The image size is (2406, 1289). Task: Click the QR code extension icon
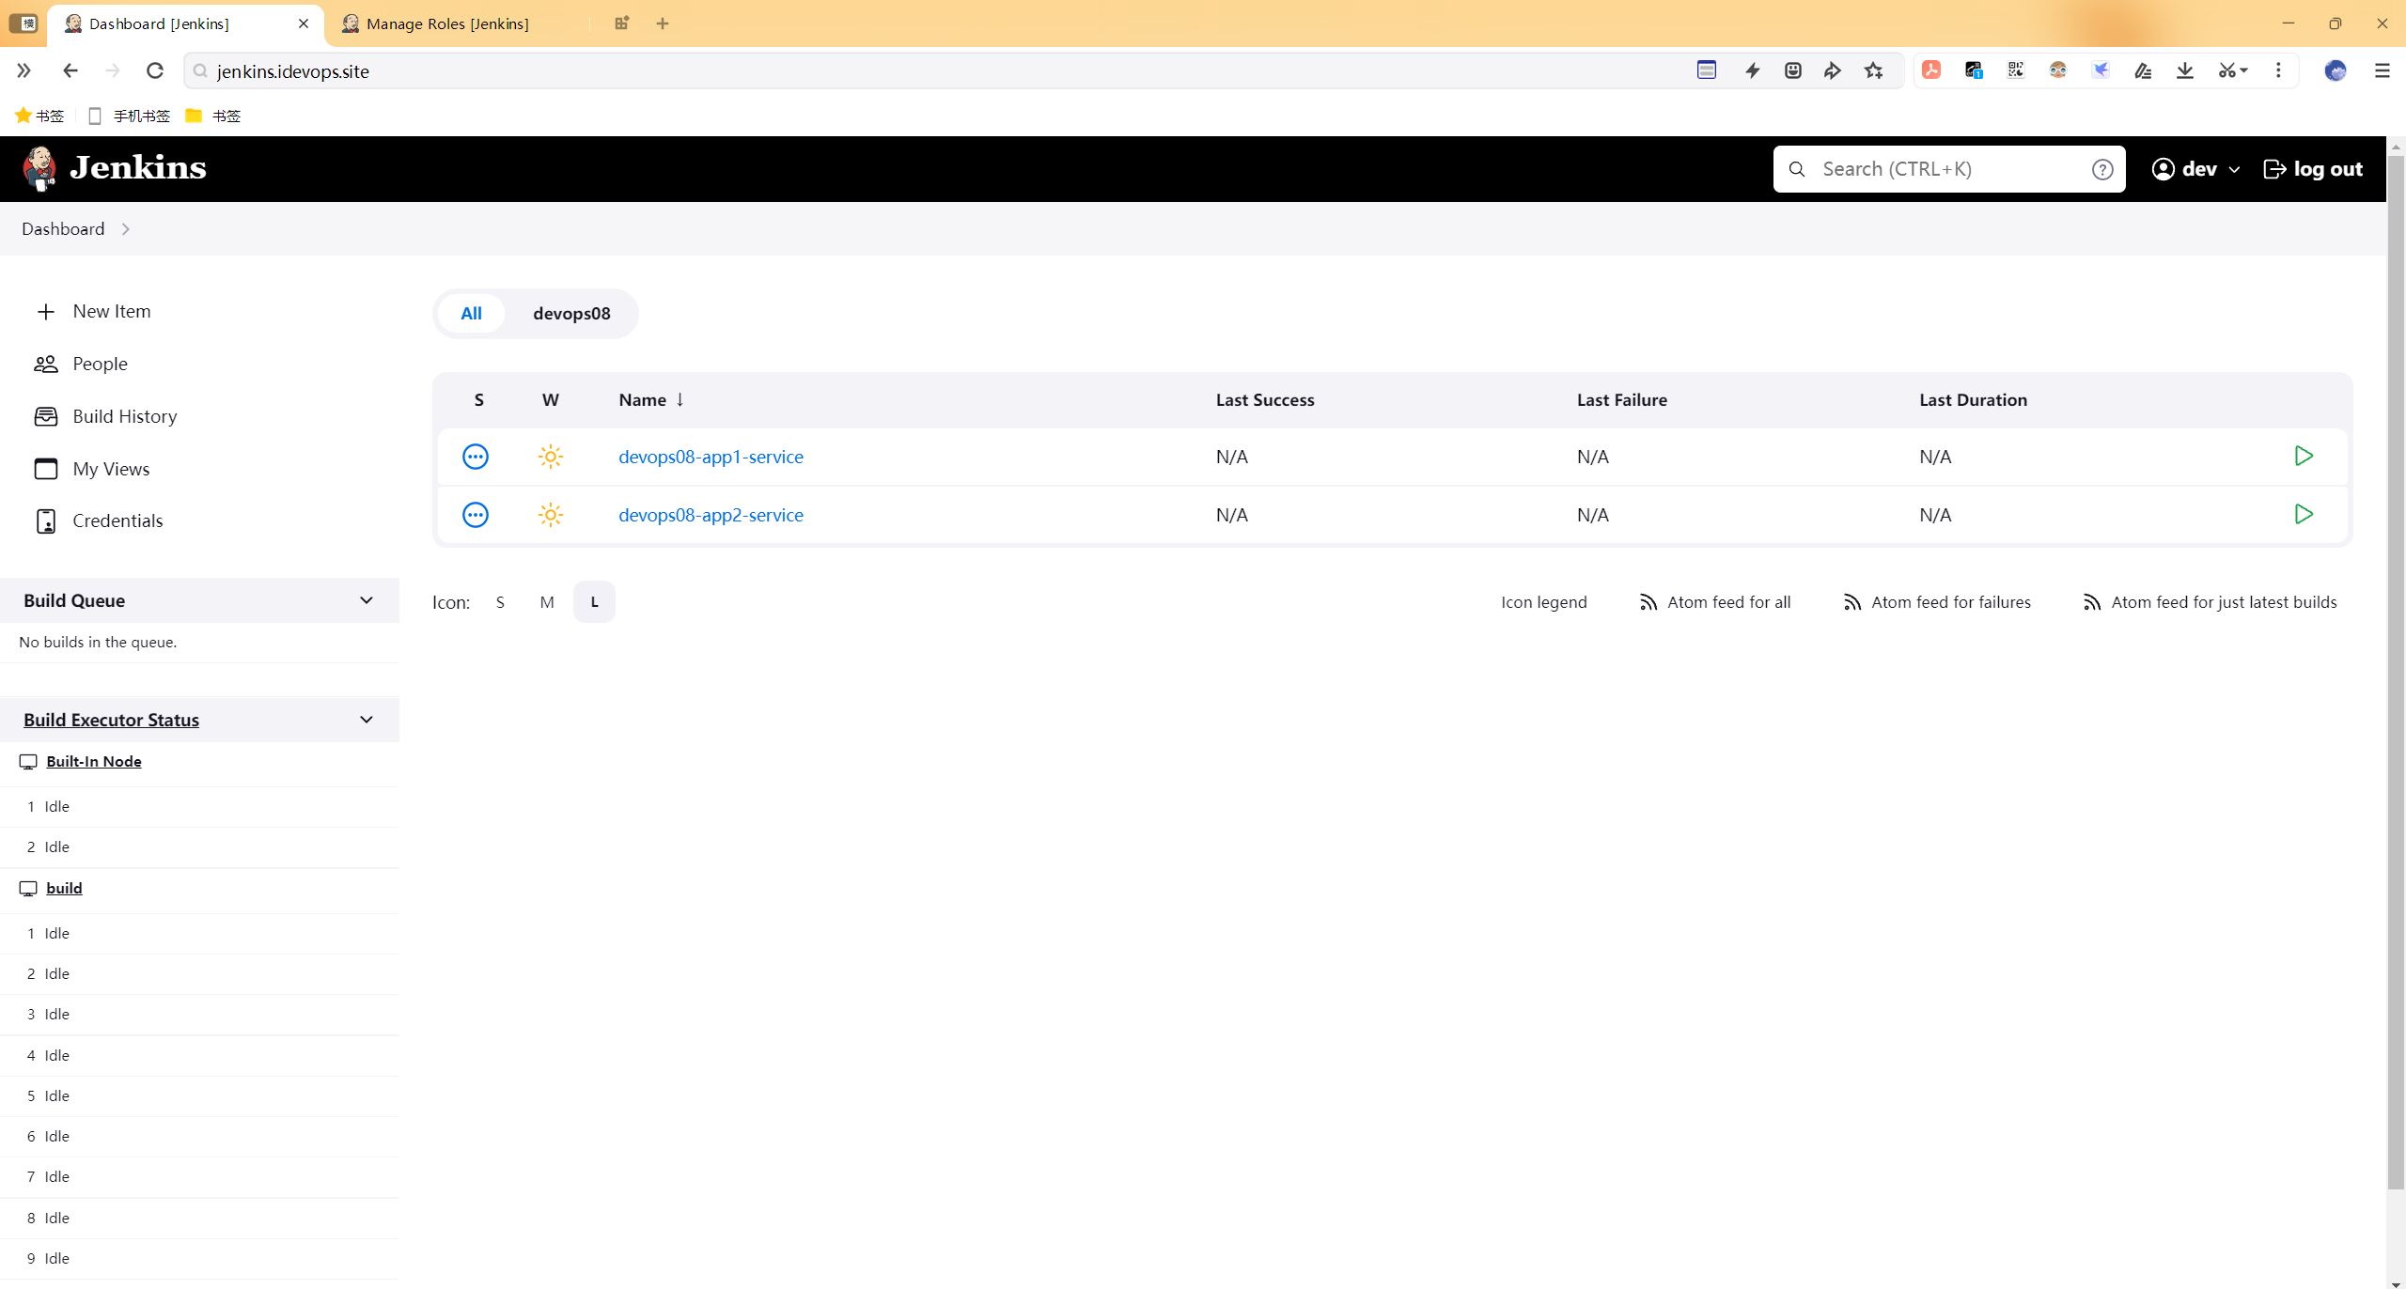(2016, 70)
